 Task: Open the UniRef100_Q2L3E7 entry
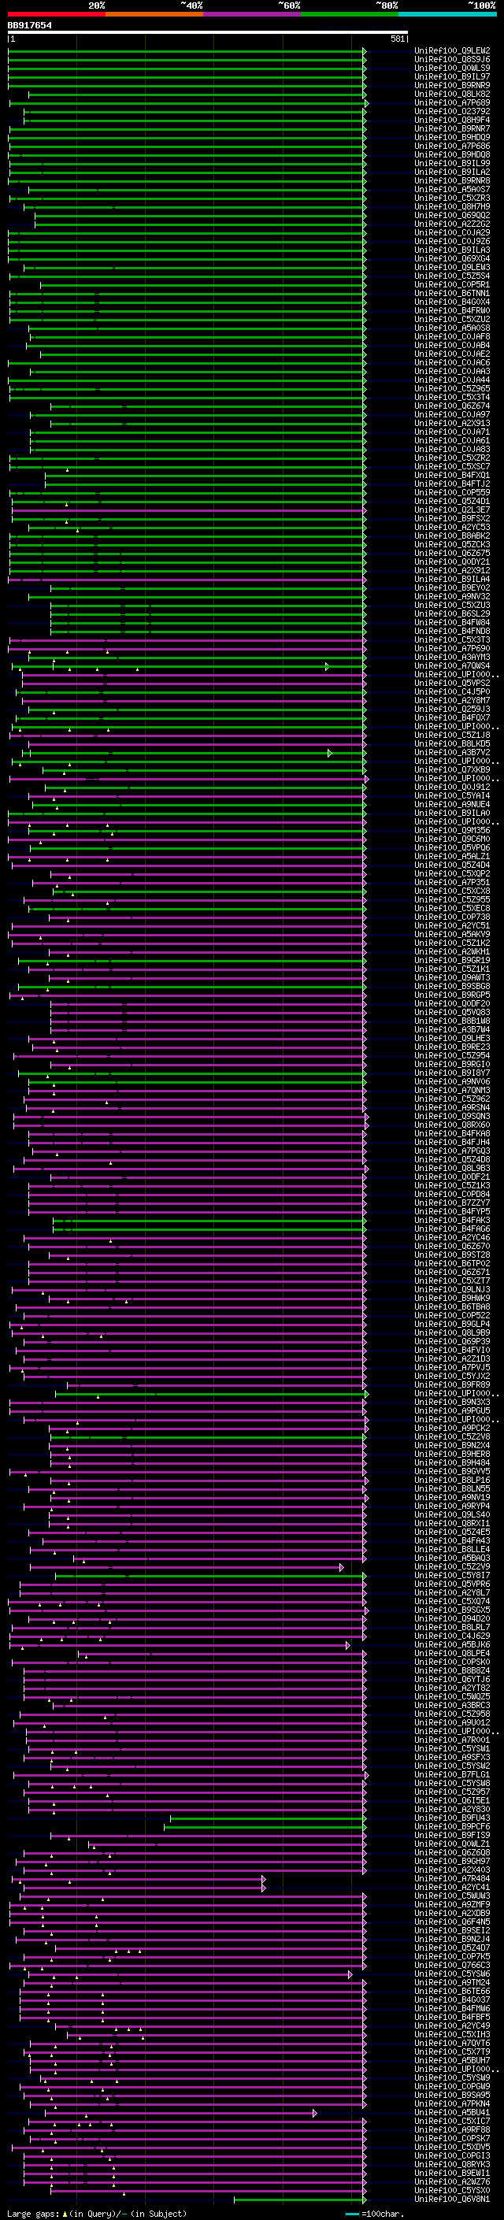452,510
